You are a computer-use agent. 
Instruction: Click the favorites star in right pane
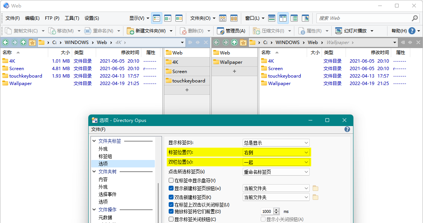pyautogui.click(x=243, y=43)
